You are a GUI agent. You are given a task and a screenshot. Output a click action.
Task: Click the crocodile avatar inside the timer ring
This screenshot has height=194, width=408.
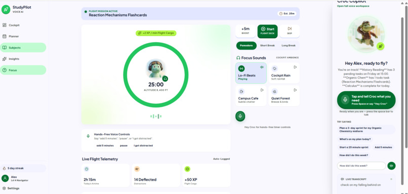coord(156,69)
